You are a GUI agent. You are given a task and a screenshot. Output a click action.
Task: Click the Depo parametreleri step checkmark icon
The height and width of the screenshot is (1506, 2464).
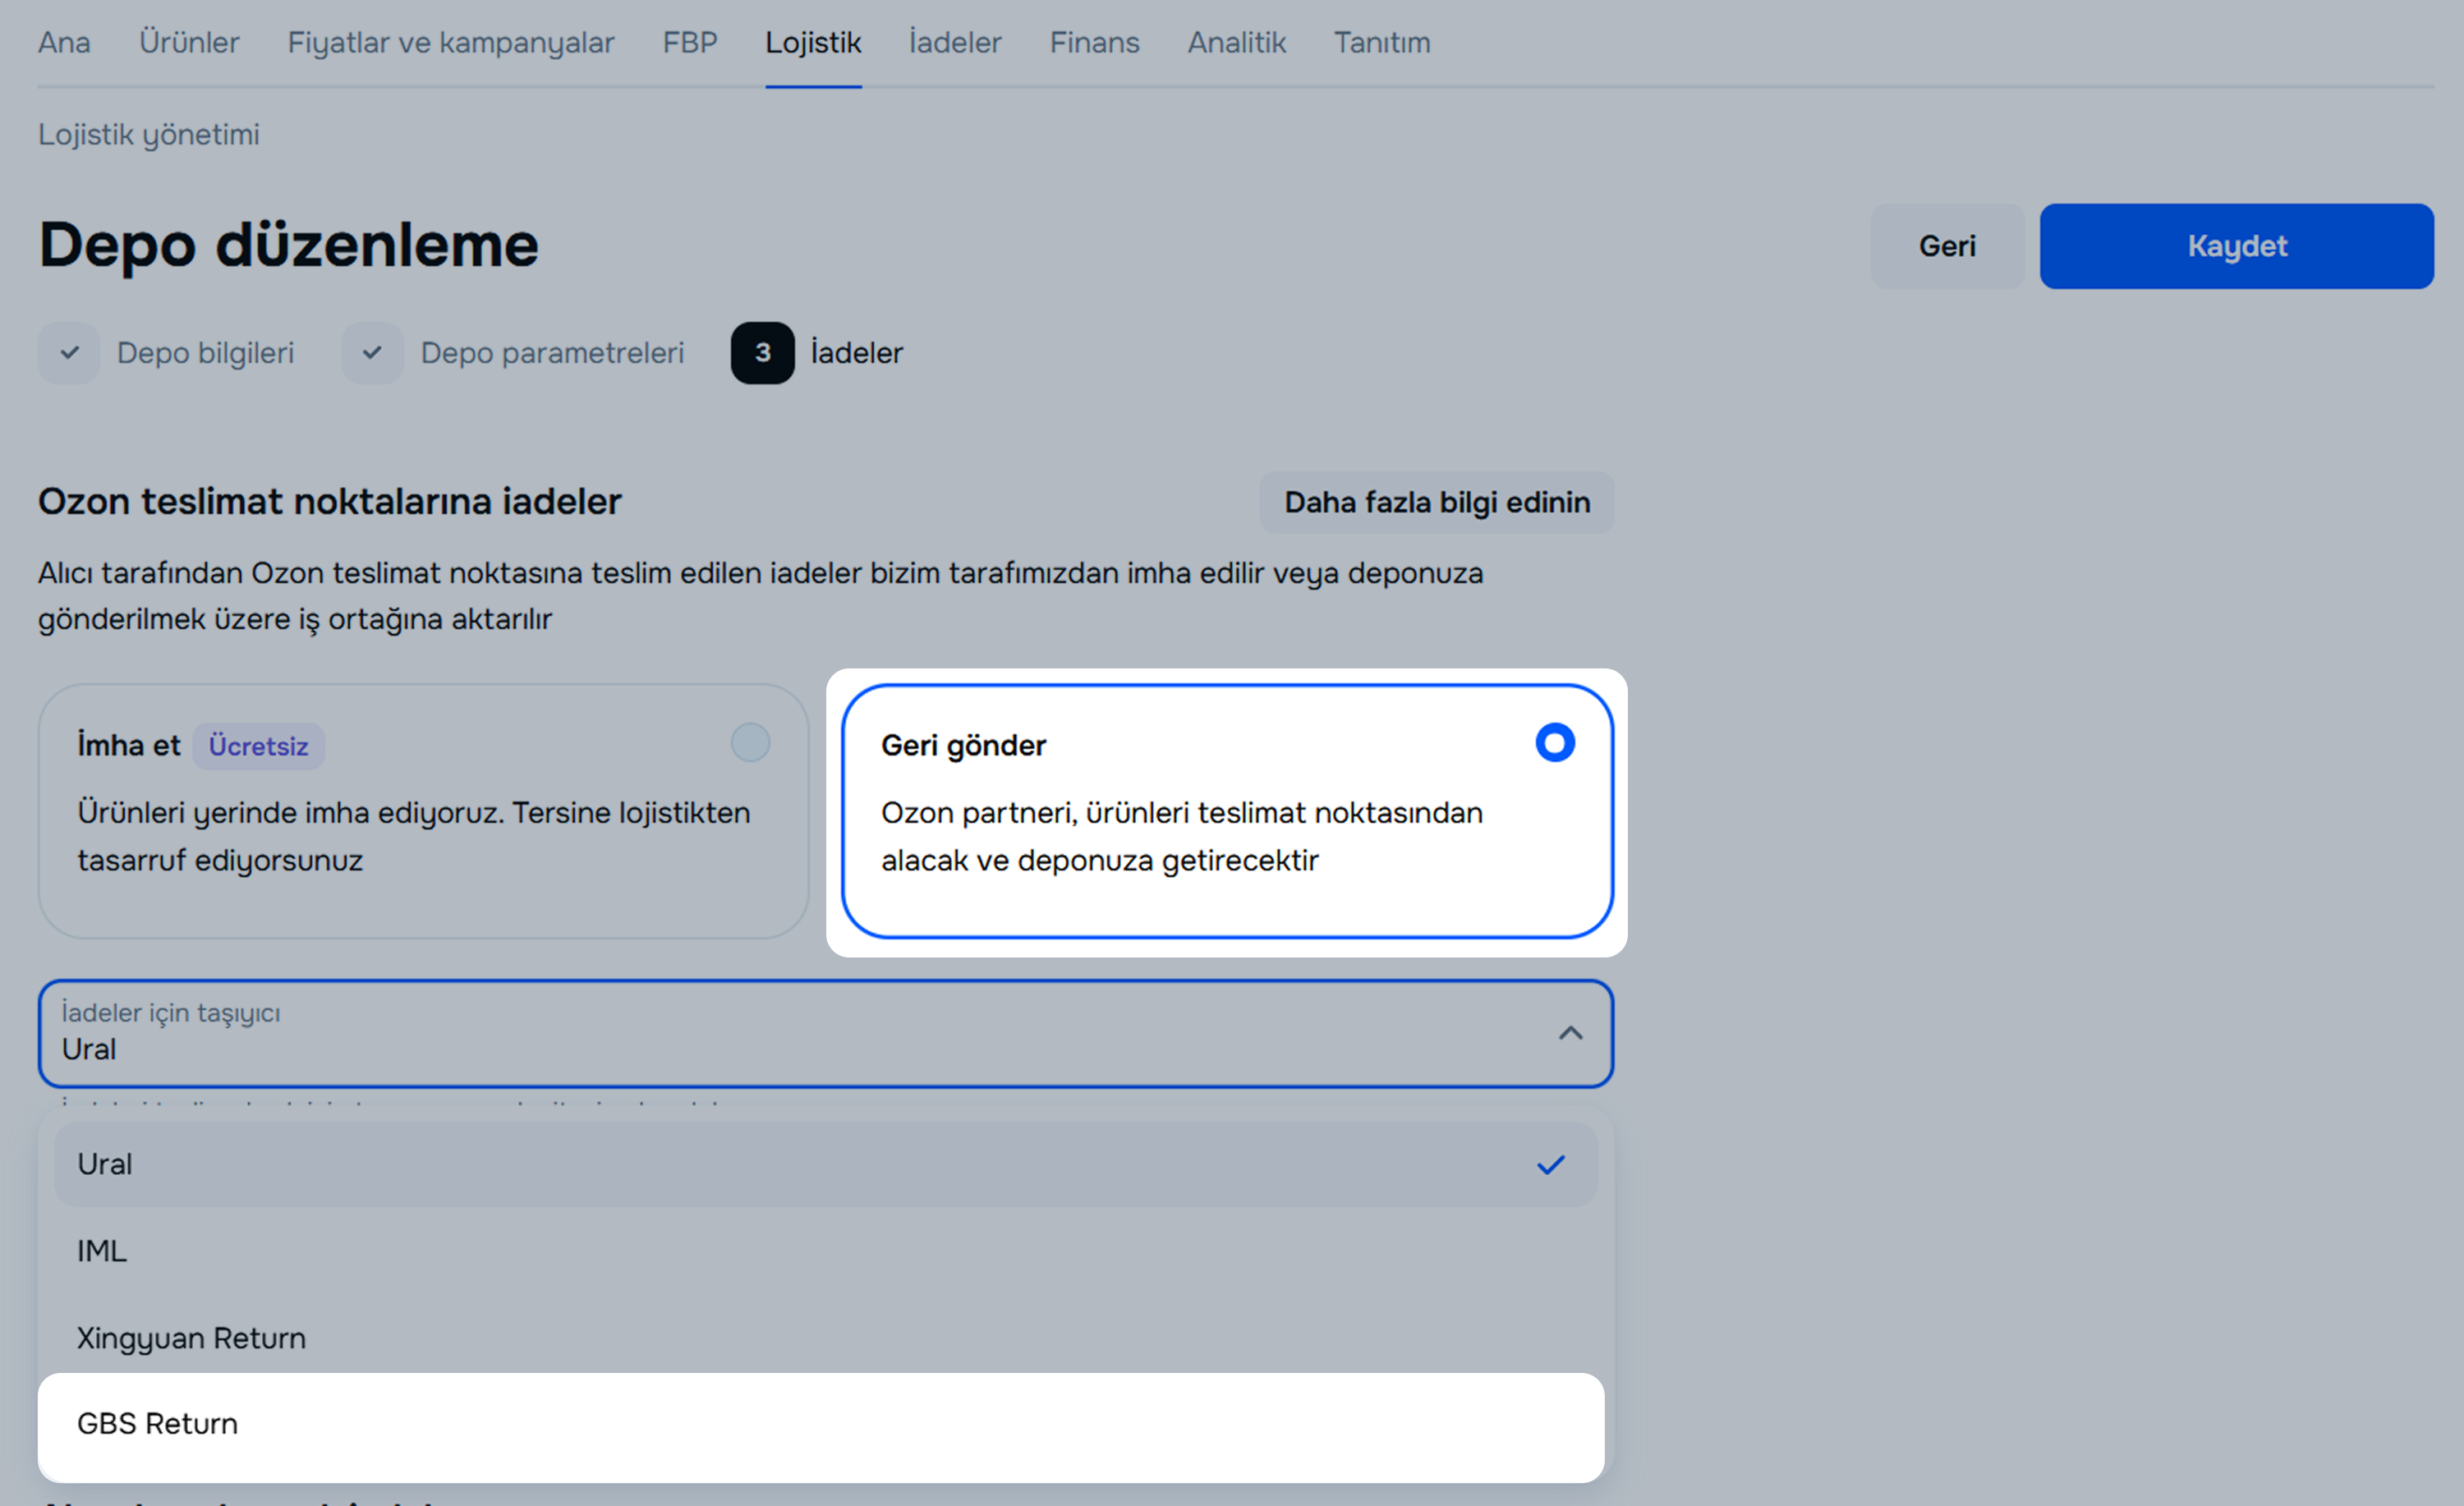pos(372,353)
